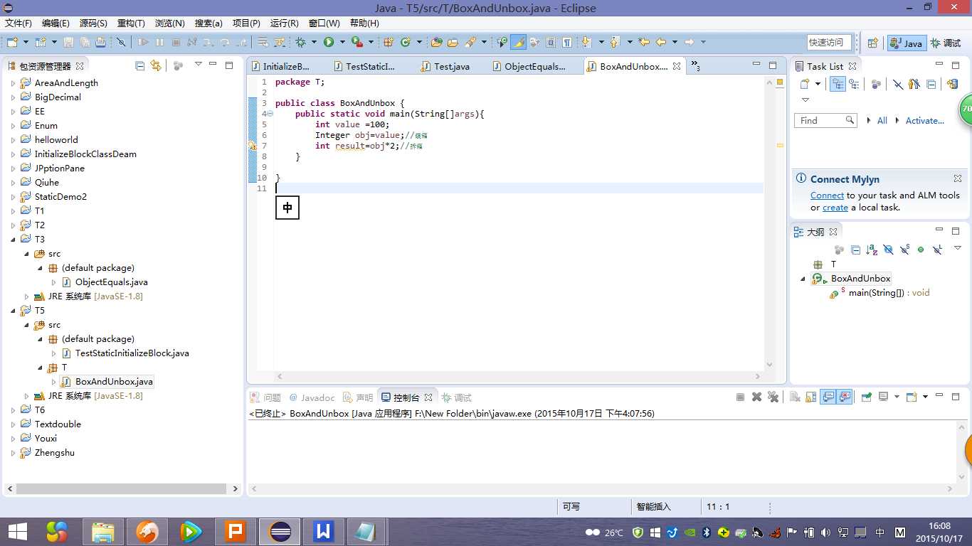The width and height of the screenshot is (972, 546).
Task: Click the Connect link in Mylyn panel
Action: point(827,196)
